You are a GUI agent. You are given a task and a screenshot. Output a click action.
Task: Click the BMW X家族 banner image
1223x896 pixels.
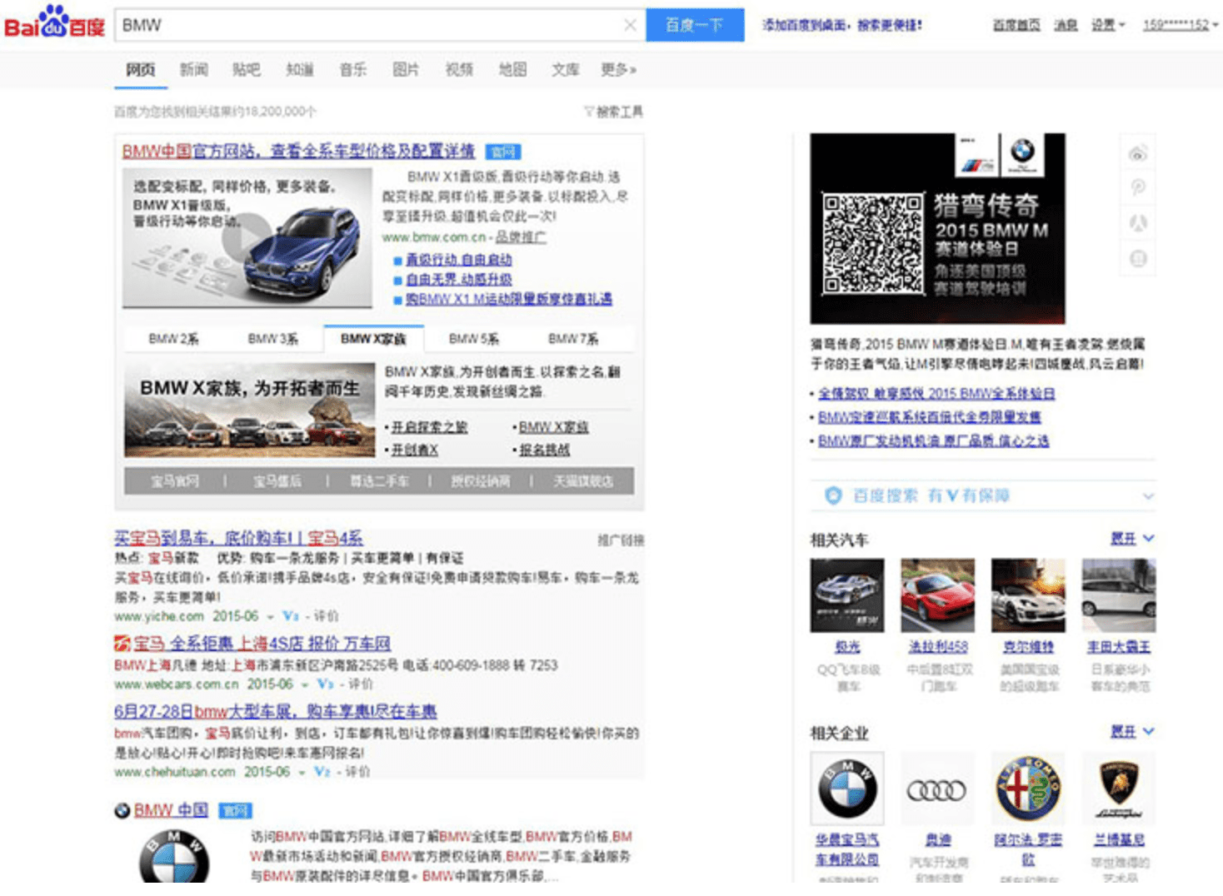(x=250, y=410)
